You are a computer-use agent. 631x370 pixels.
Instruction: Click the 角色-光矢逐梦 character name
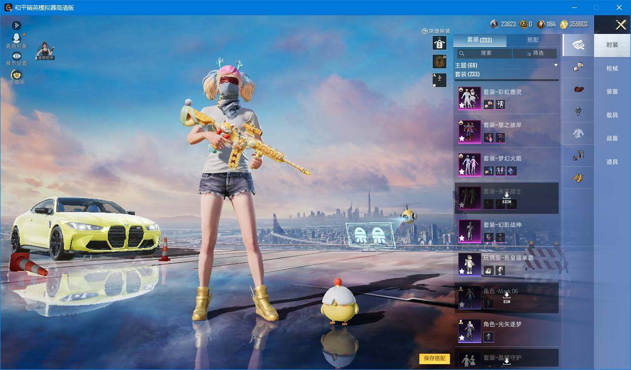click(502, 324)
